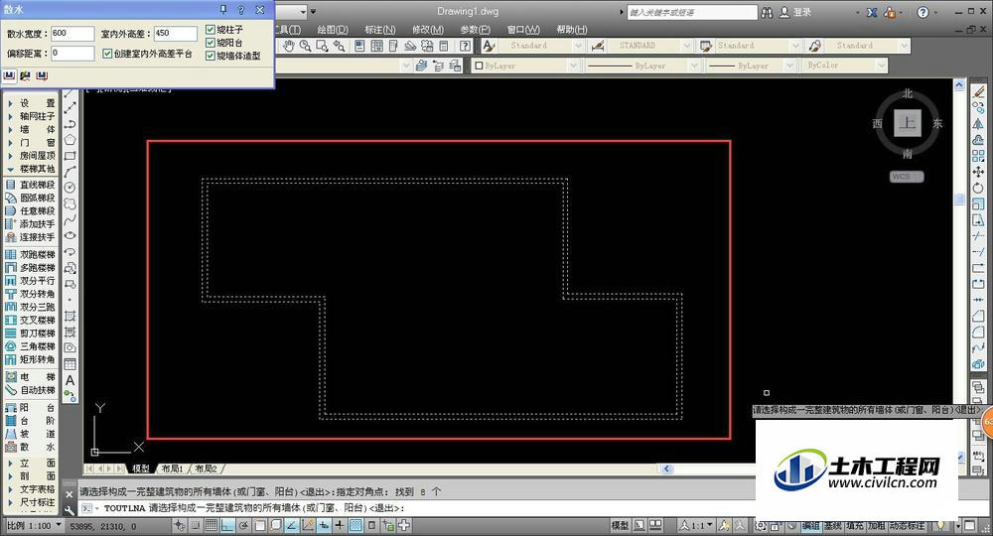Viewport: 993px width, 536px height.
Task: Open the 绘图(D) menu
Action: [x=333, y=29]
